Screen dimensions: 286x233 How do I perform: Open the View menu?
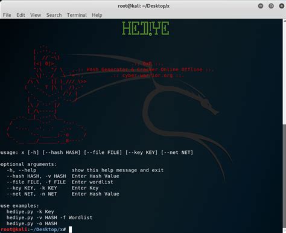36,15
